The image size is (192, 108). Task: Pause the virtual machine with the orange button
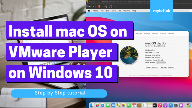click(x=99, y=6)
